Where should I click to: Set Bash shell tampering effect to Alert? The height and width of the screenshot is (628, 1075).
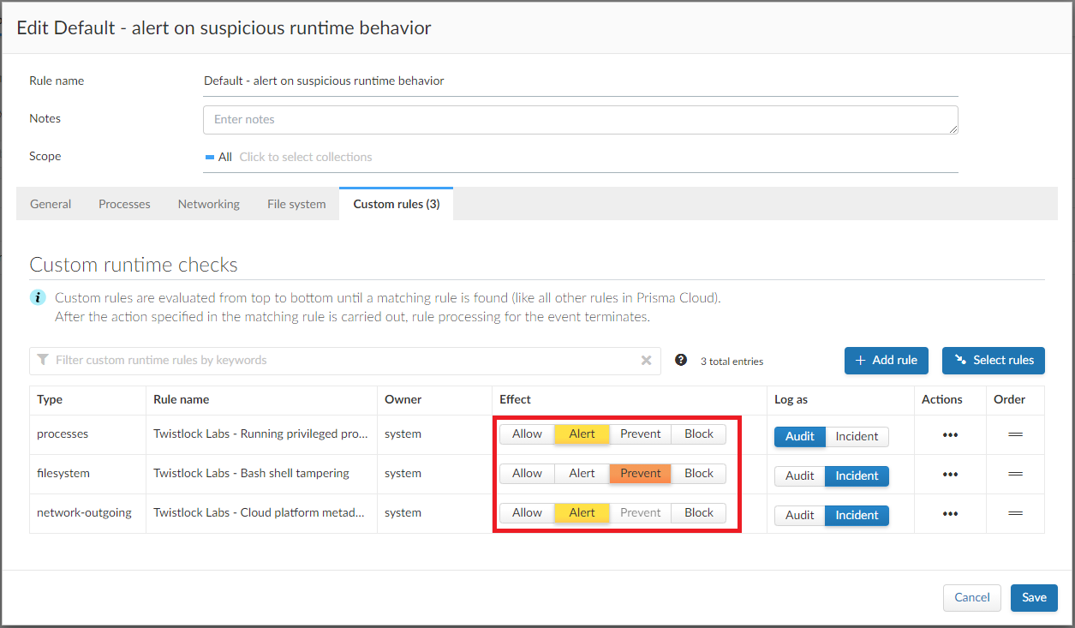(x=582, y=474)
